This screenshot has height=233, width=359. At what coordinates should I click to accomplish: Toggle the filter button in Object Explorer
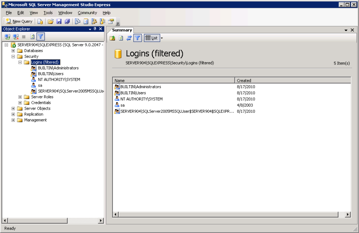click(40, 37)
